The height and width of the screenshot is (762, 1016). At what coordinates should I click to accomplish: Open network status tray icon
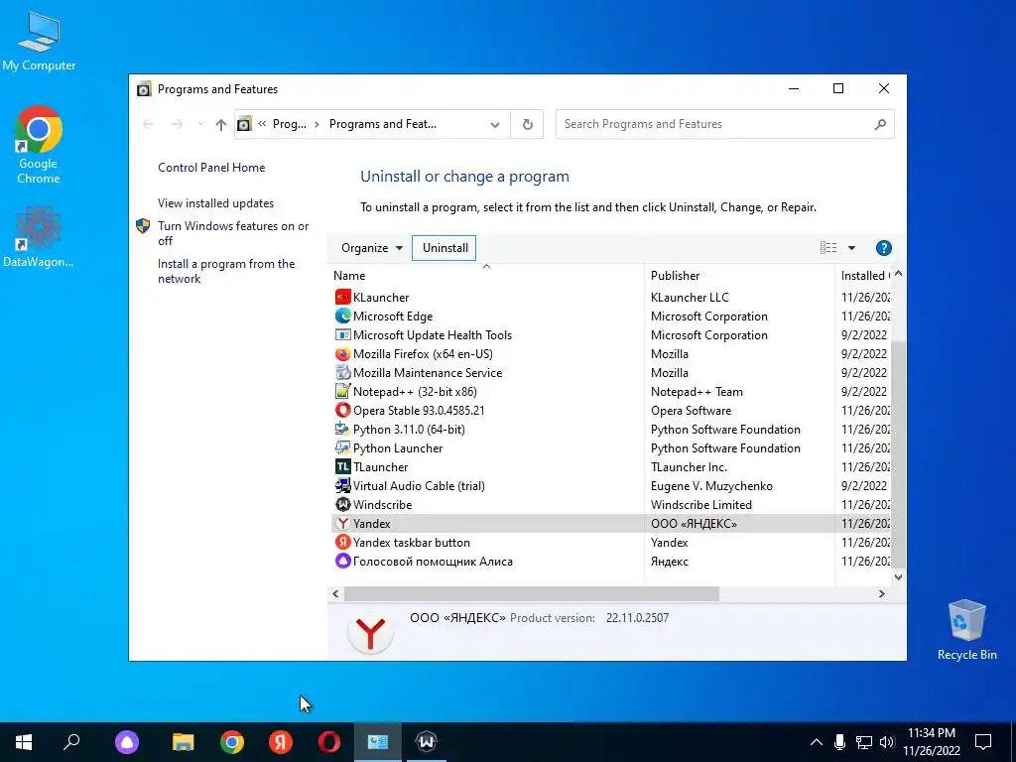(864, 742)
